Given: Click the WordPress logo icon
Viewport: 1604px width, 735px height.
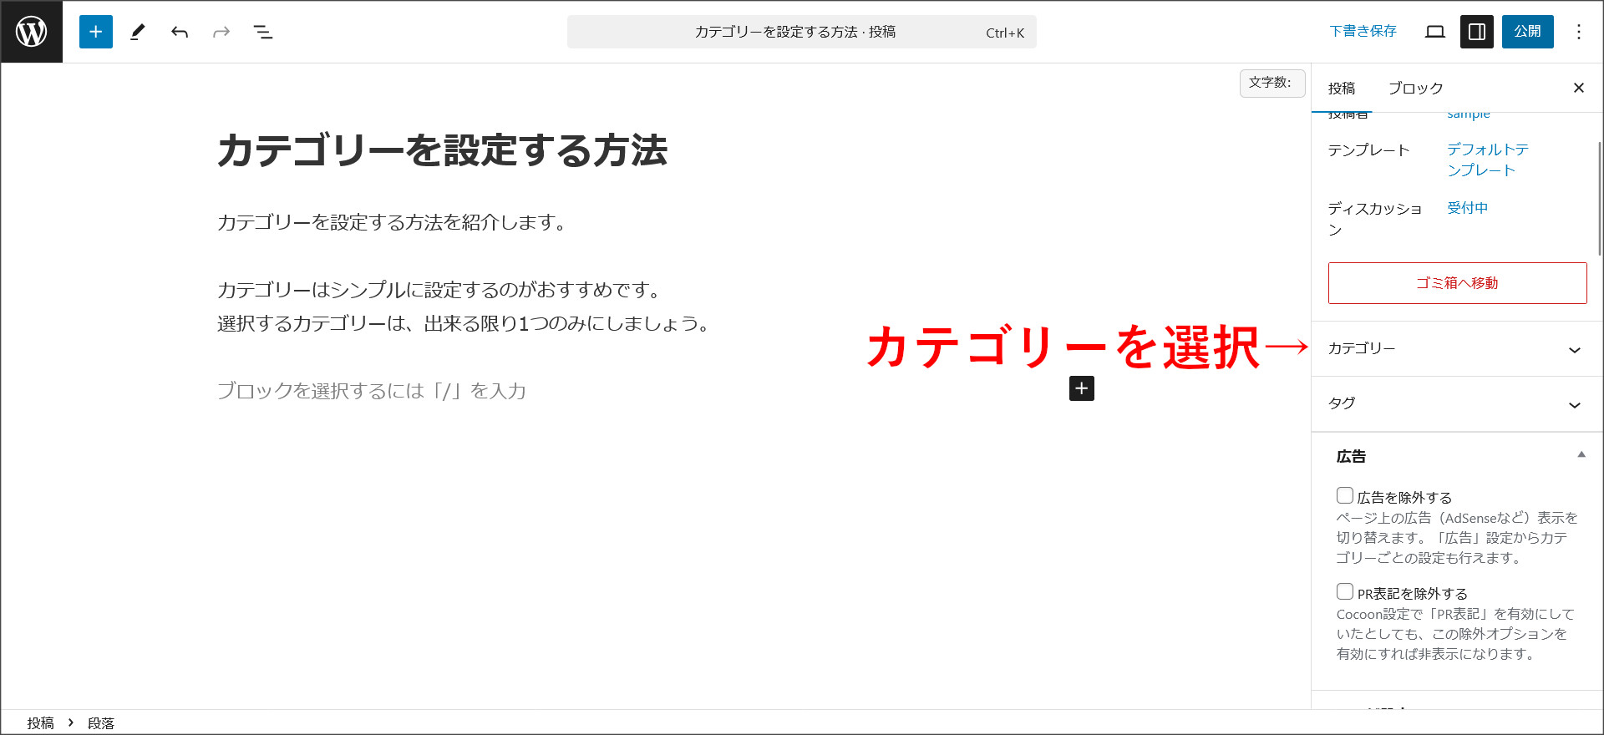Looking at the screenshot, I should click(32, 32).
